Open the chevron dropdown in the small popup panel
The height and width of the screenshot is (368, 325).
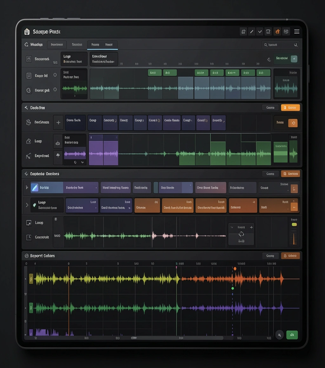pos(232,227)
